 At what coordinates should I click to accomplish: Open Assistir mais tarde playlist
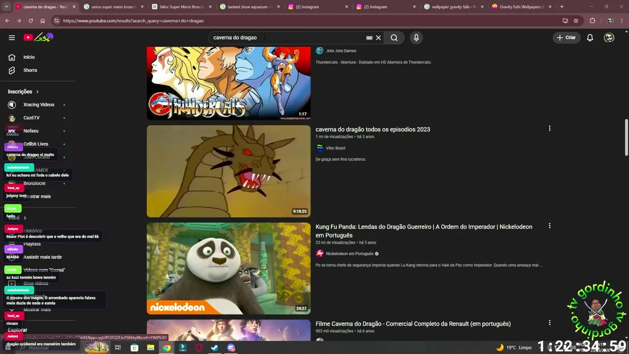click(43, 257)
